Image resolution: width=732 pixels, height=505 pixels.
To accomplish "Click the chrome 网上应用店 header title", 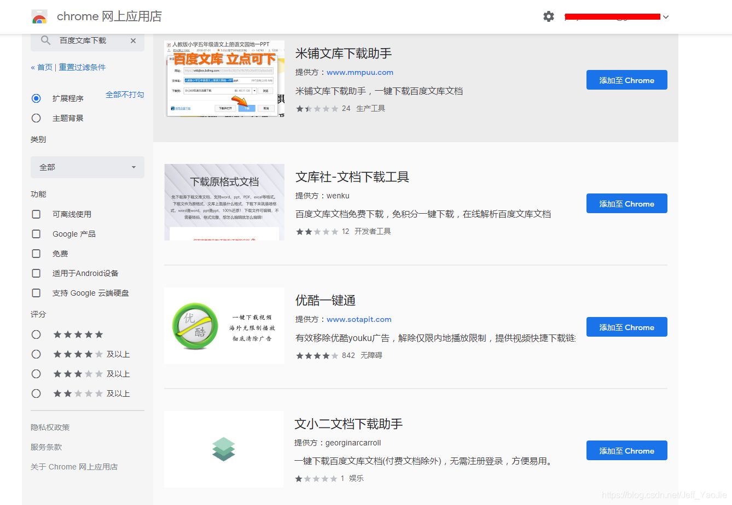I will pos(109,16).
